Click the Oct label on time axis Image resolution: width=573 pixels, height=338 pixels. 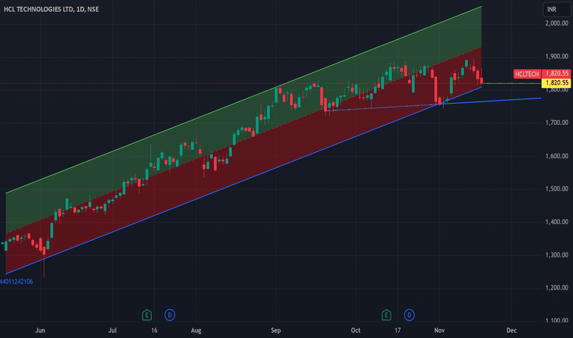pyautogui.click(x=355, y=331)
